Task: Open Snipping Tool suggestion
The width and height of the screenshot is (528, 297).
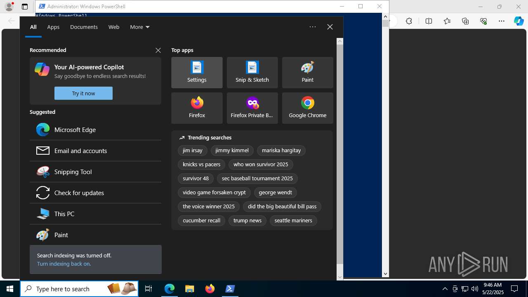Action: pyautogui.click(x=95, y=172)
